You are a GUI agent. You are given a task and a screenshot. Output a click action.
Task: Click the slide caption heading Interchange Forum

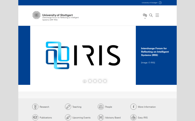tap(155, 52)
